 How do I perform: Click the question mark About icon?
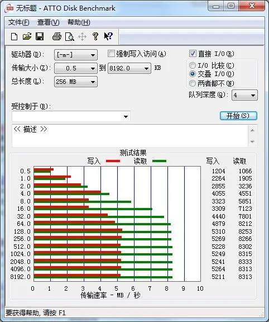pos(95,36)
